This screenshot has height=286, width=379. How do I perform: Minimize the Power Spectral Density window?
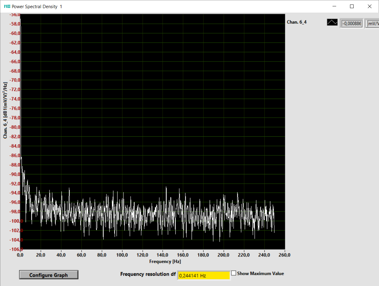coord(334,6)
